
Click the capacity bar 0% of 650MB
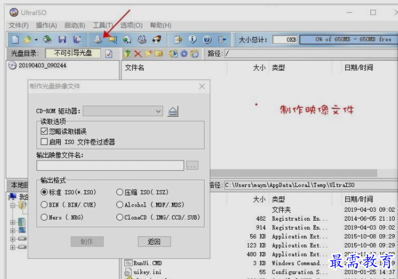point(349,39)
